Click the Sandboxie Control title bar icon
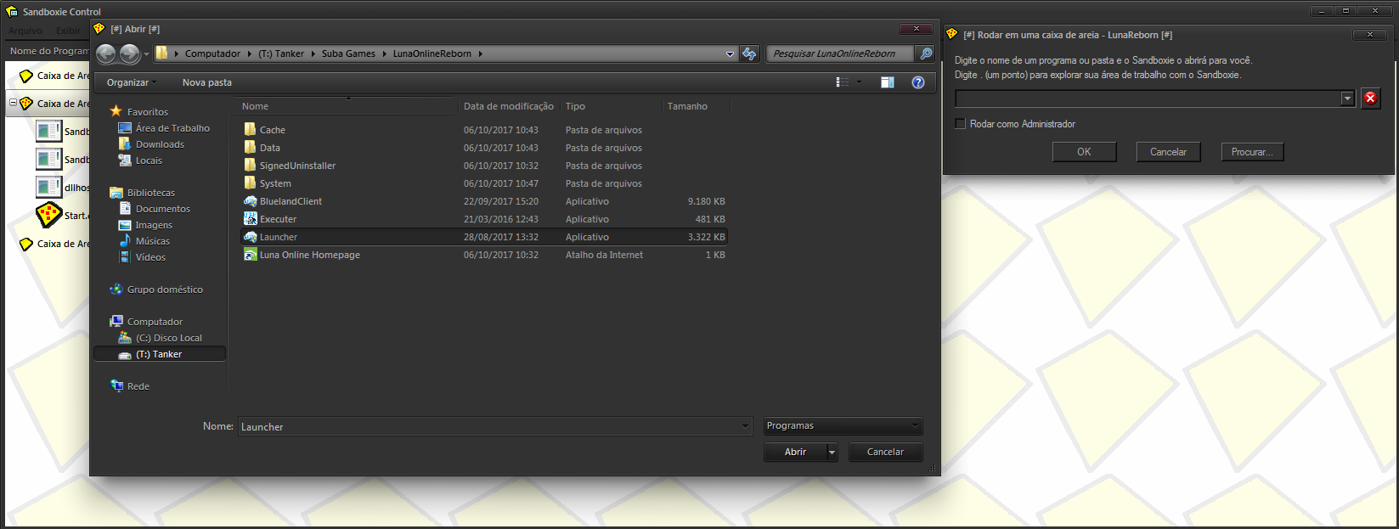 12,12
